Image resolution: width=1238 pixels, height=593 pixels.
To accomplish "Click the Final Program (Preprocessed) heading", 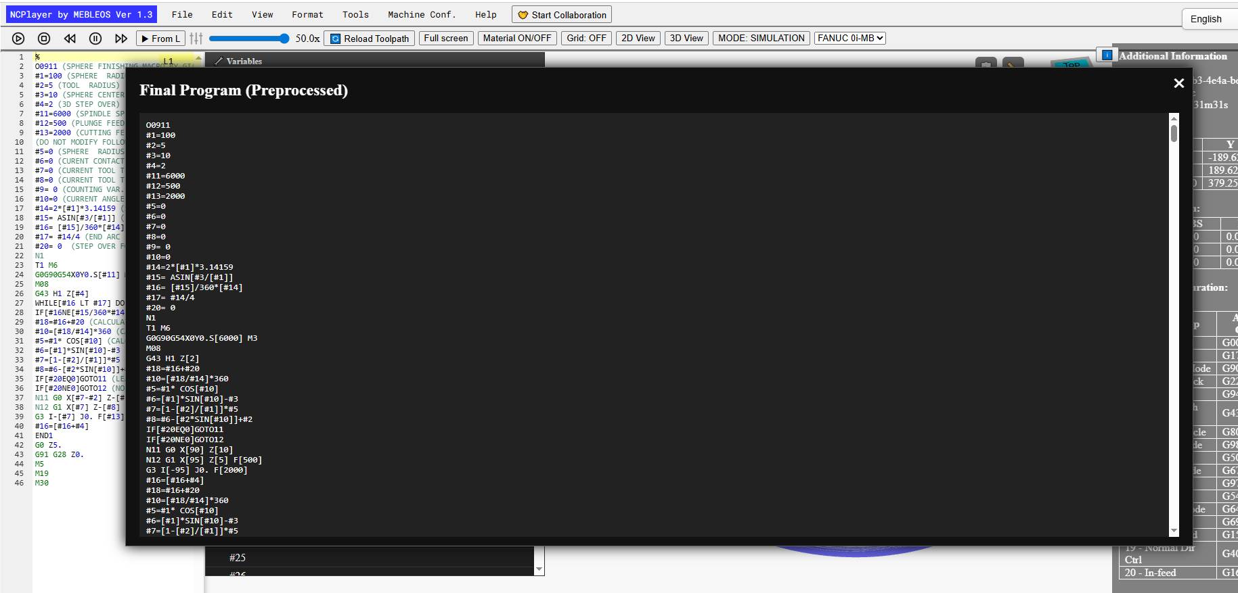I will click(244, 90).
